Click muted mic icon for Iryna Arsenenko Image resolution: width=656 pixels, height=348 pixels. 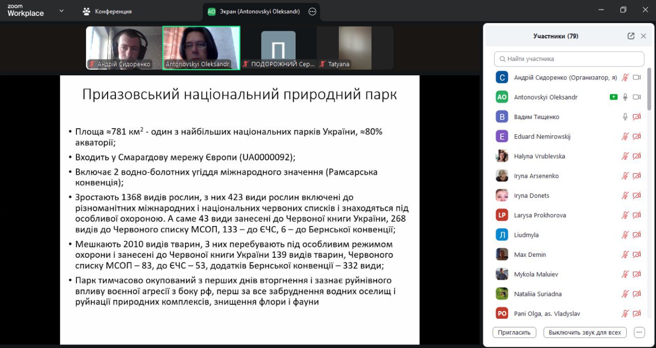(x=625, y=176)
